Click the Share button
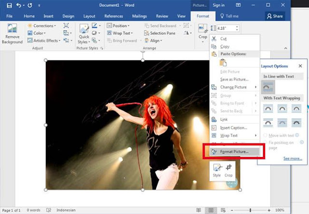Viewport: 309px width, 214px height. point(275,16)
